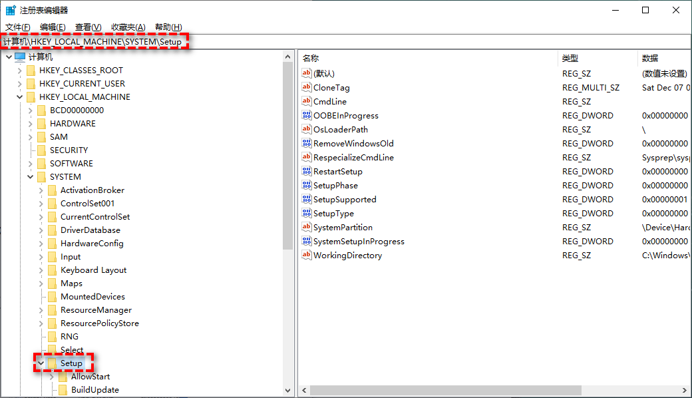Image resolution: width=692 pixels, height=398 pixels.
Task: Click the ControlSet001 folder icon
Action: click(x=52, y=203)
